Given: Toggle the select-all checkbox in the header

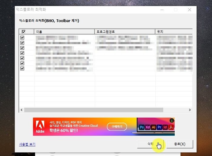Looking at the screenshot, I should point(24,32).
